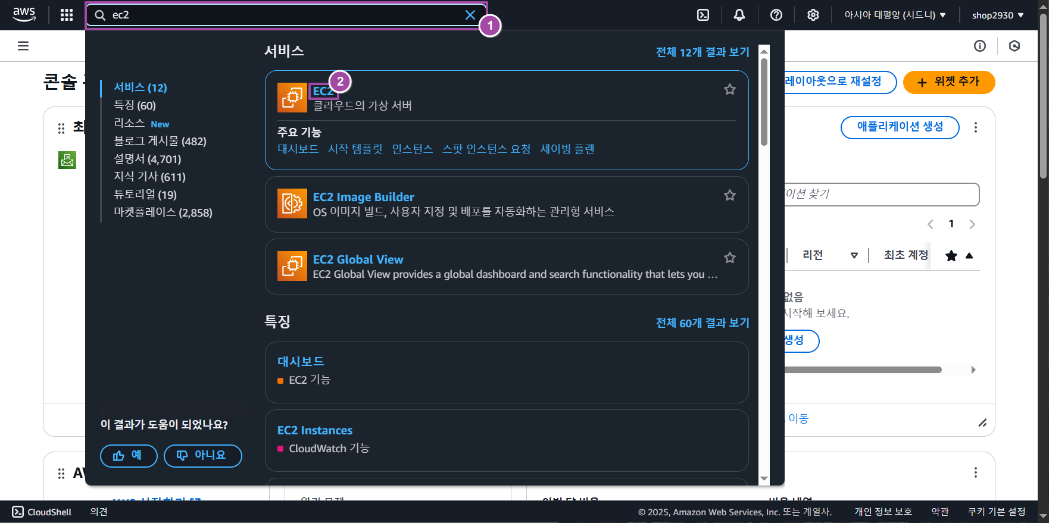This screenshot has width=1049, height=523.
Task: Go to 스팟 인스턴스 요청 link
Action: coord(486,149)
